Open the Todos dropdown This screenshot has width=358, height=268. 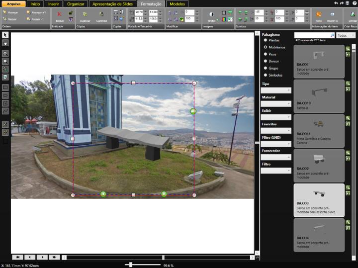tap(346, 35)
